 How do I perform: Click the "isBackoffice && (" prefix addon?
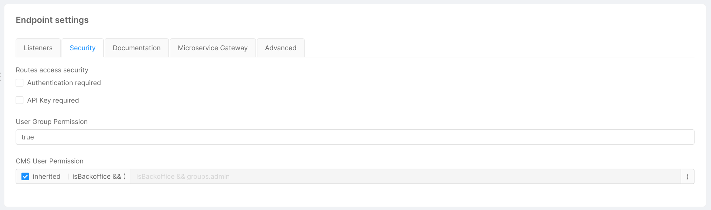point(99,176)
